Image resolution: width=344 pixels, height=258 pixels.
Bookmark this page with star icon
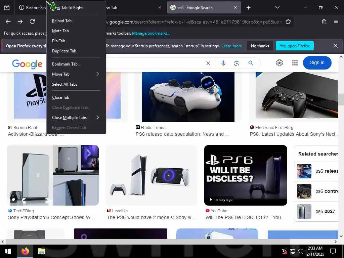288,21
